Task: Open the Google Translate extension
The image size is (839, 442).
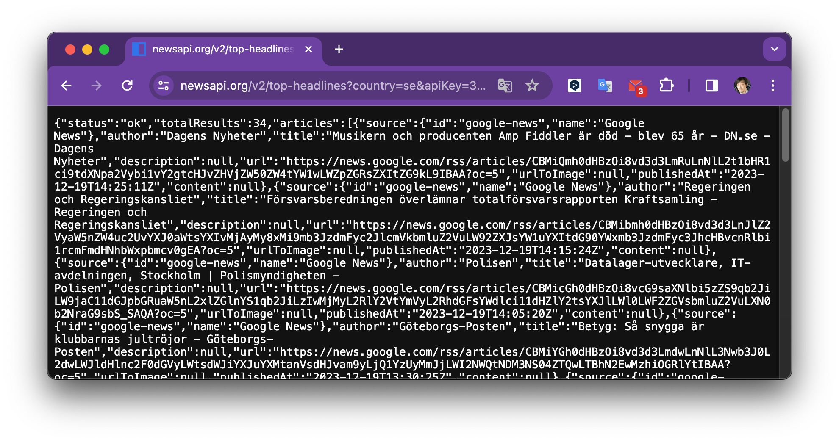Action: tap(605, 86)
